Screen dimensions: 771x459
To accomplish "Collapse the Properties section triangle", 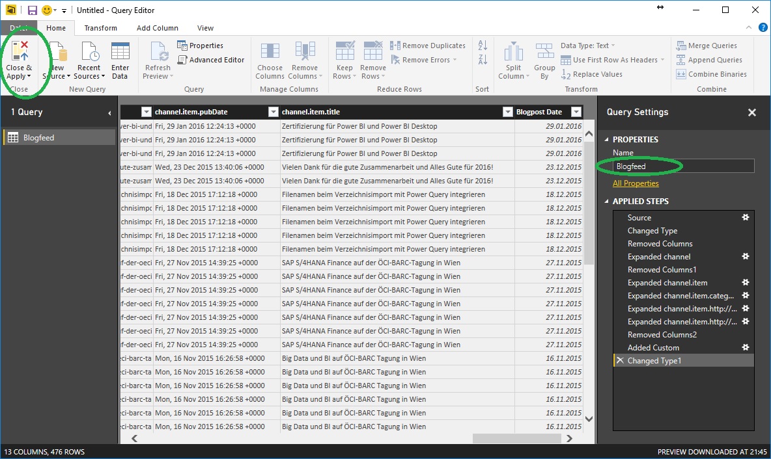I will coord(607,140).
